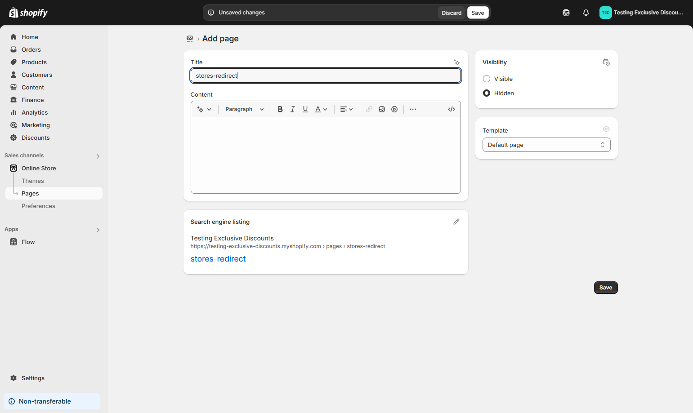The height and width of the screenshot is (413, 693).
Task: Expand the Sales channels section
Action: (x=98, y=156)
